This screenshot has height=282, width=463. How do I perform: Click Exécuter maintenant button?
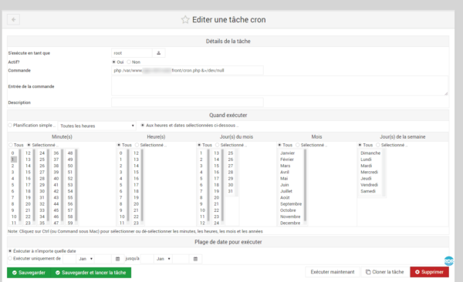point(333,272)
